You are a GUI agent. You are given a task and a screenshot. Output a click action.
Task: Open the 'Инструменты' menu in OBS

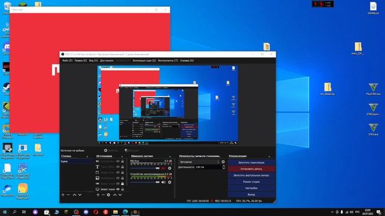click(x=168, y=61)
